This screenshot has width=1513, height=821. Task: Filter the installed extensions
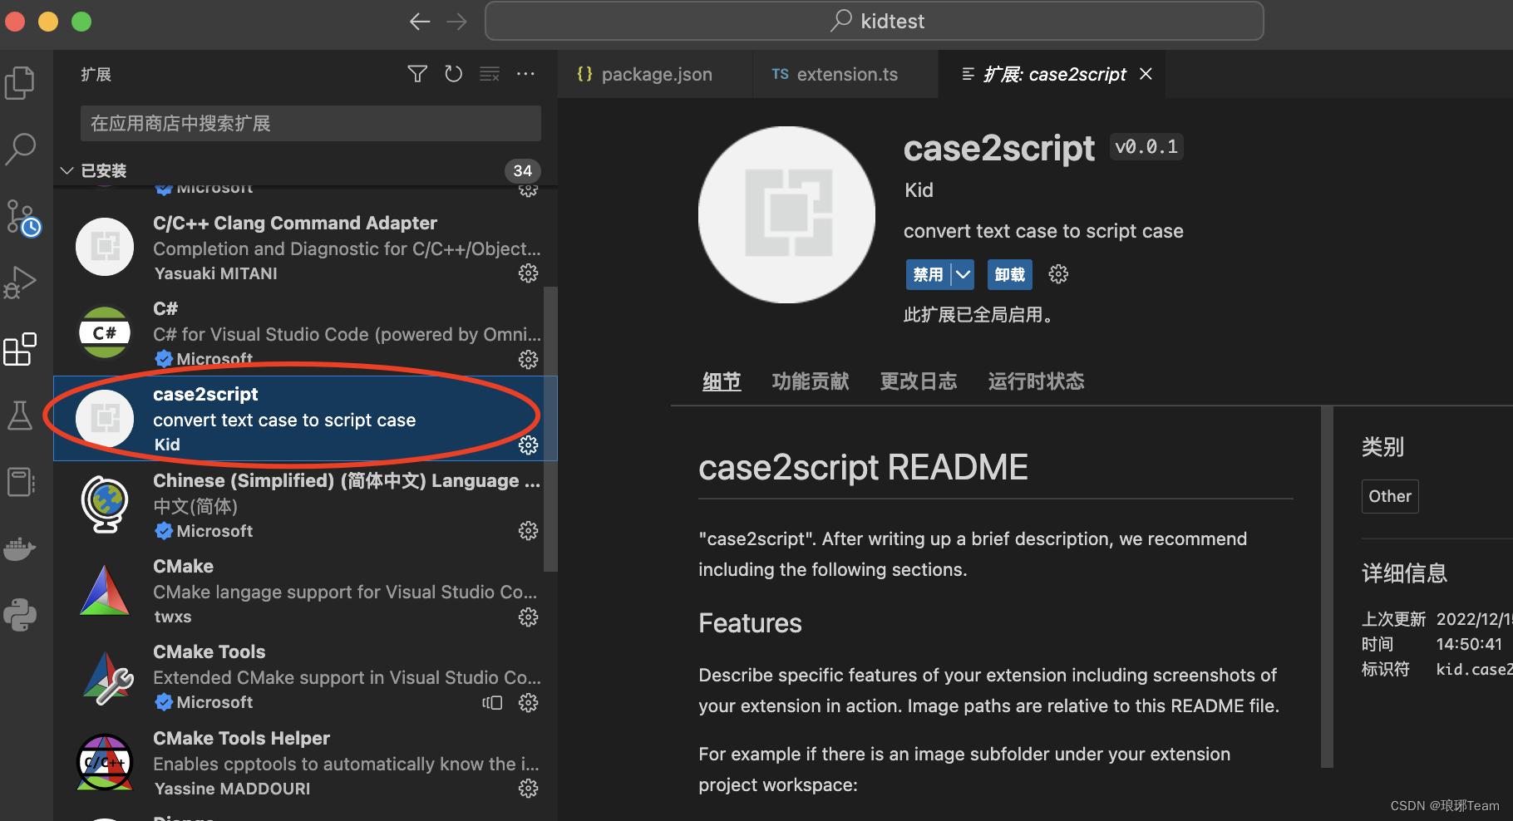tap(416, 74)
